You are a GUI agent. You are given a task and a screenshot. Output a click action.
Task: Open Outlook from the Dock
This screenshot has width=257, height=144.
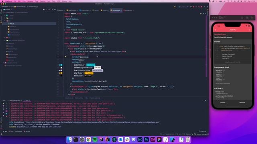click(x=120, y=140)
